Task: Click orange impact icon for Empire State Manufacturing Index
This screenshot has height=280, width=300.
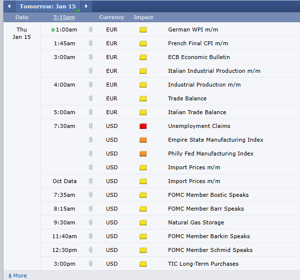Action: pos(143,140)
